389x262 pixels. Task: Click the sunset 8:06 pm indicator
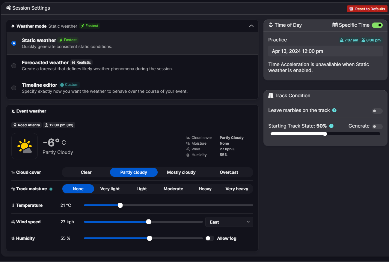(x=371, y=40)
